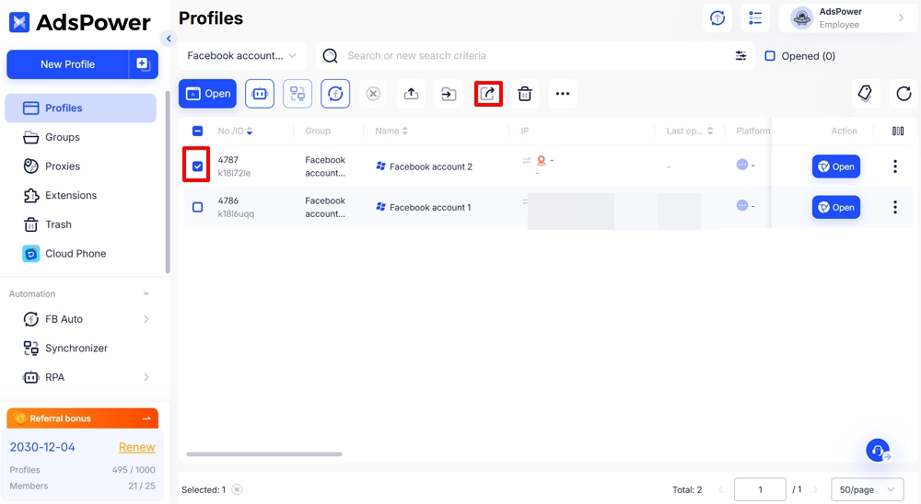
Task: Click the Facebook account 1 name
Action: point(430,207)
